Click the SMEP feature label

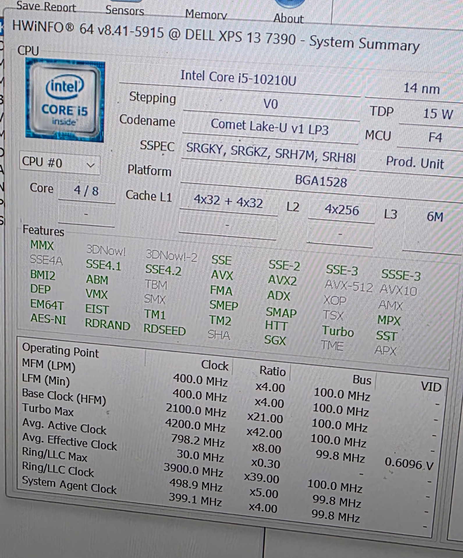[x=224, y=305]
